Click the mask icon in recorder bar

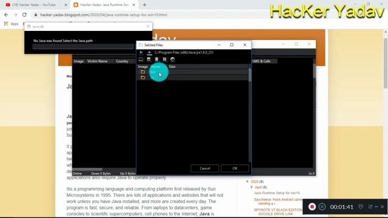coord(361,206)
